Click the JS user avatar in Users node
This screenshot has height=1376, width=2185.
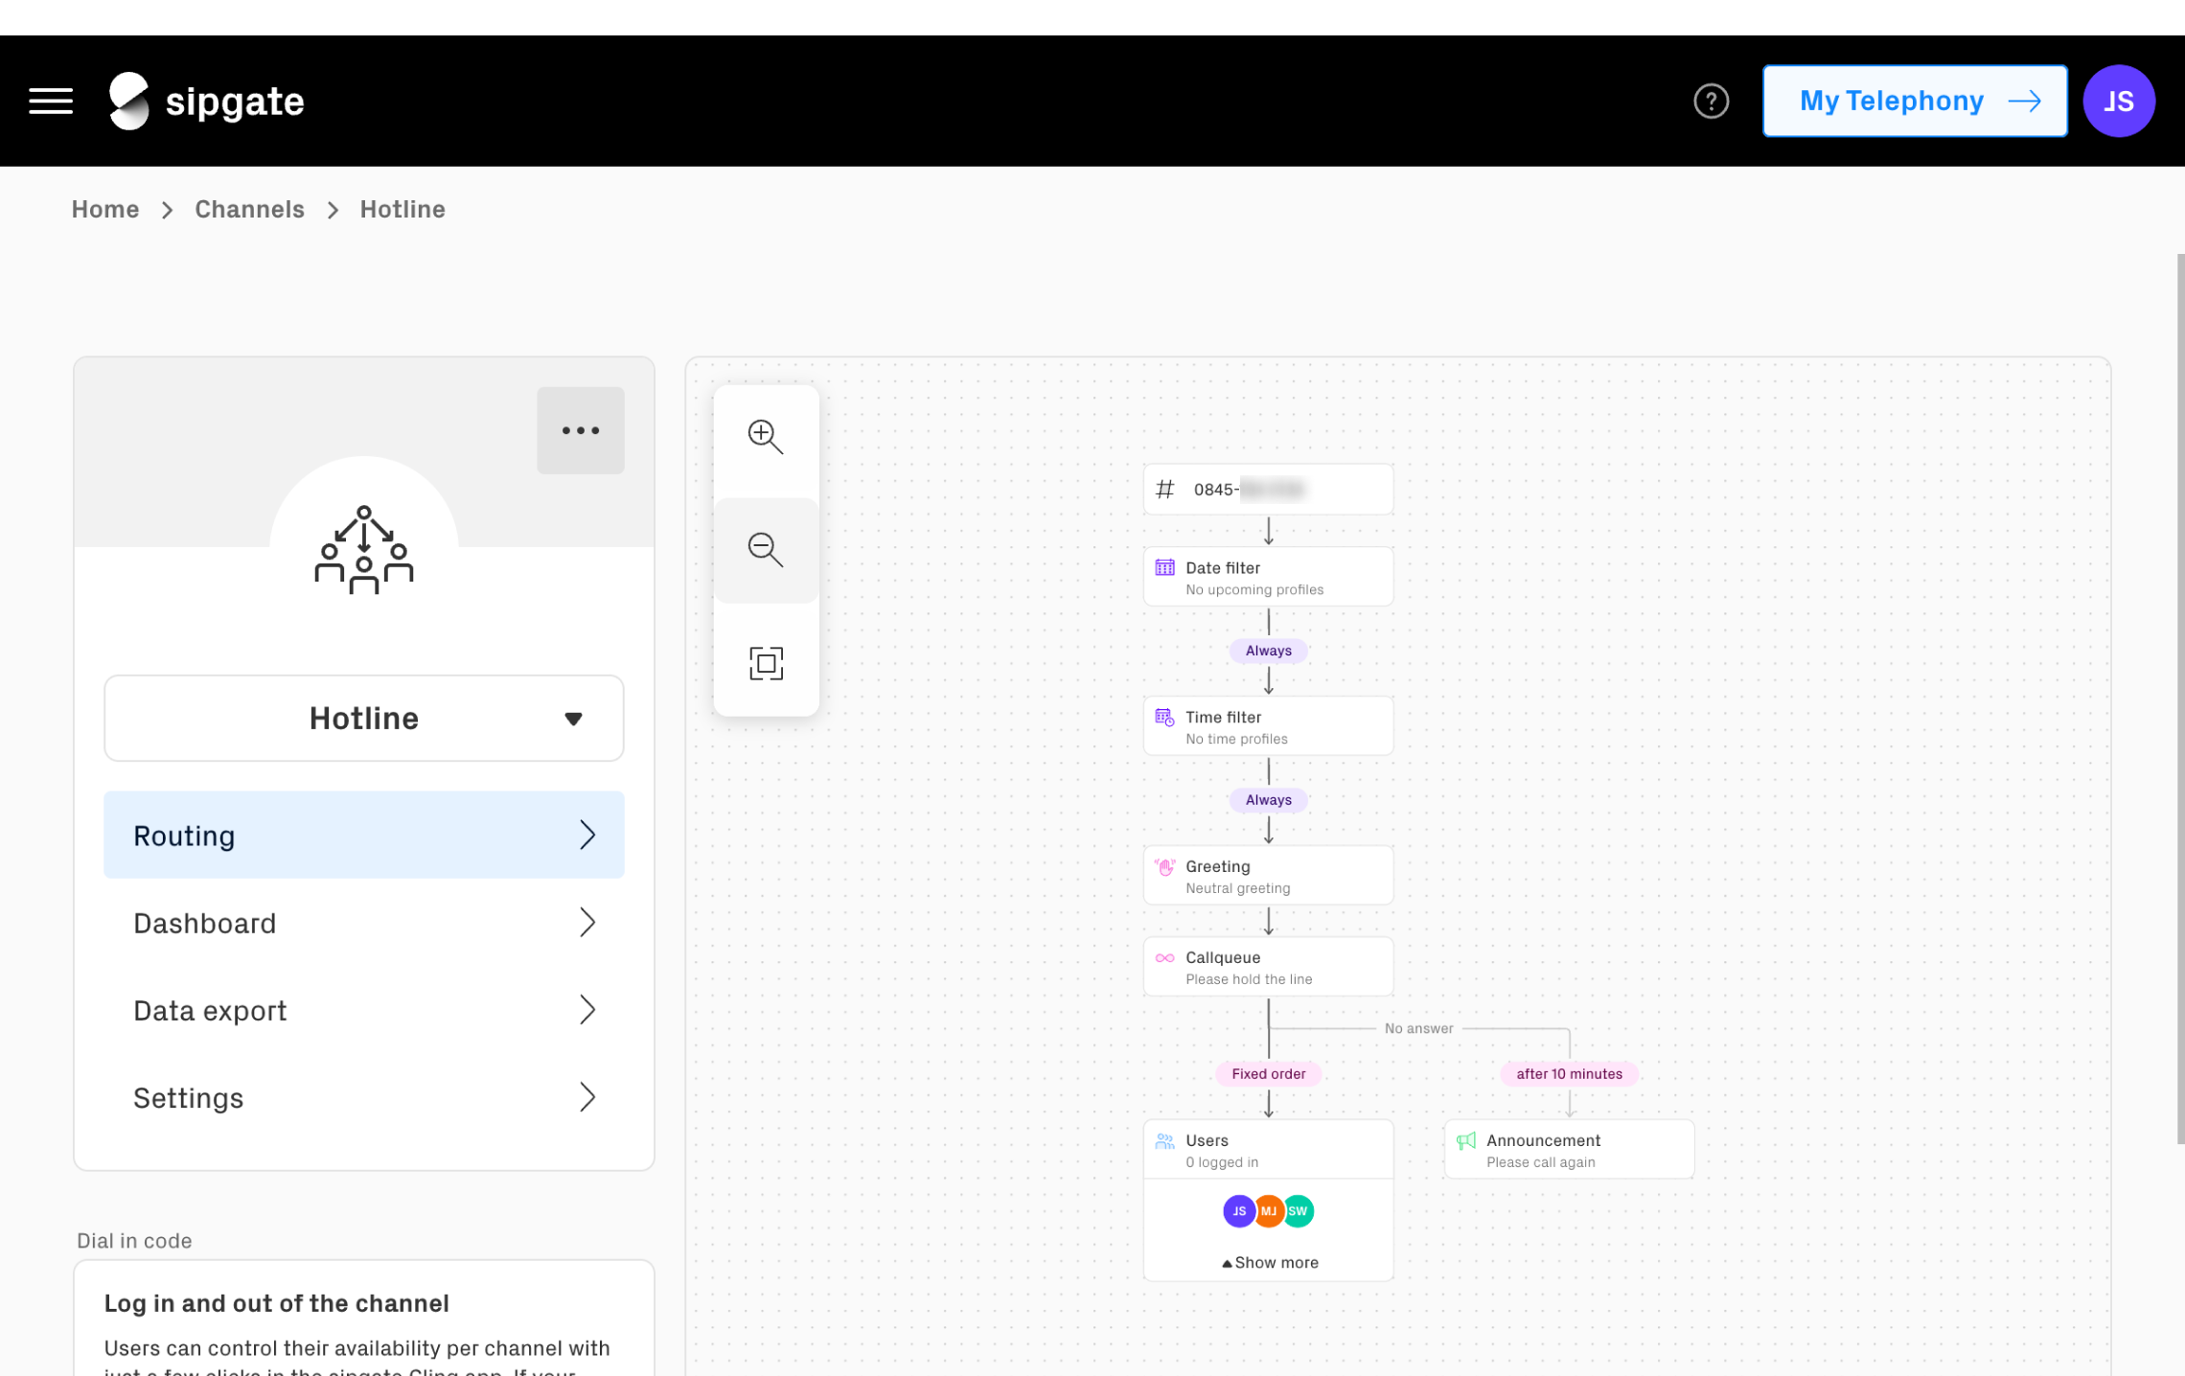(x=1239, y=1211)
